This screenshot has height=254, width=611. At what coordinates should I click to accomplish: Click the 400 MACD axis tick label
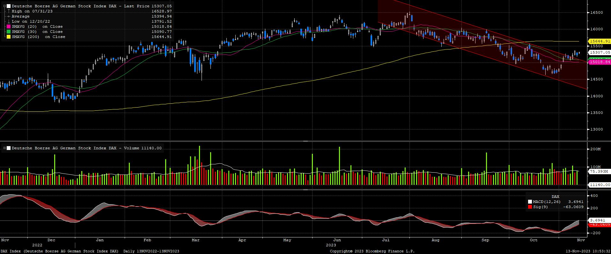594,195
